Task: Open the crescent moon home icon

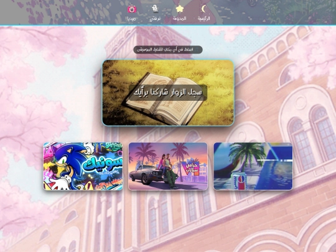Action: click(204, 9)
